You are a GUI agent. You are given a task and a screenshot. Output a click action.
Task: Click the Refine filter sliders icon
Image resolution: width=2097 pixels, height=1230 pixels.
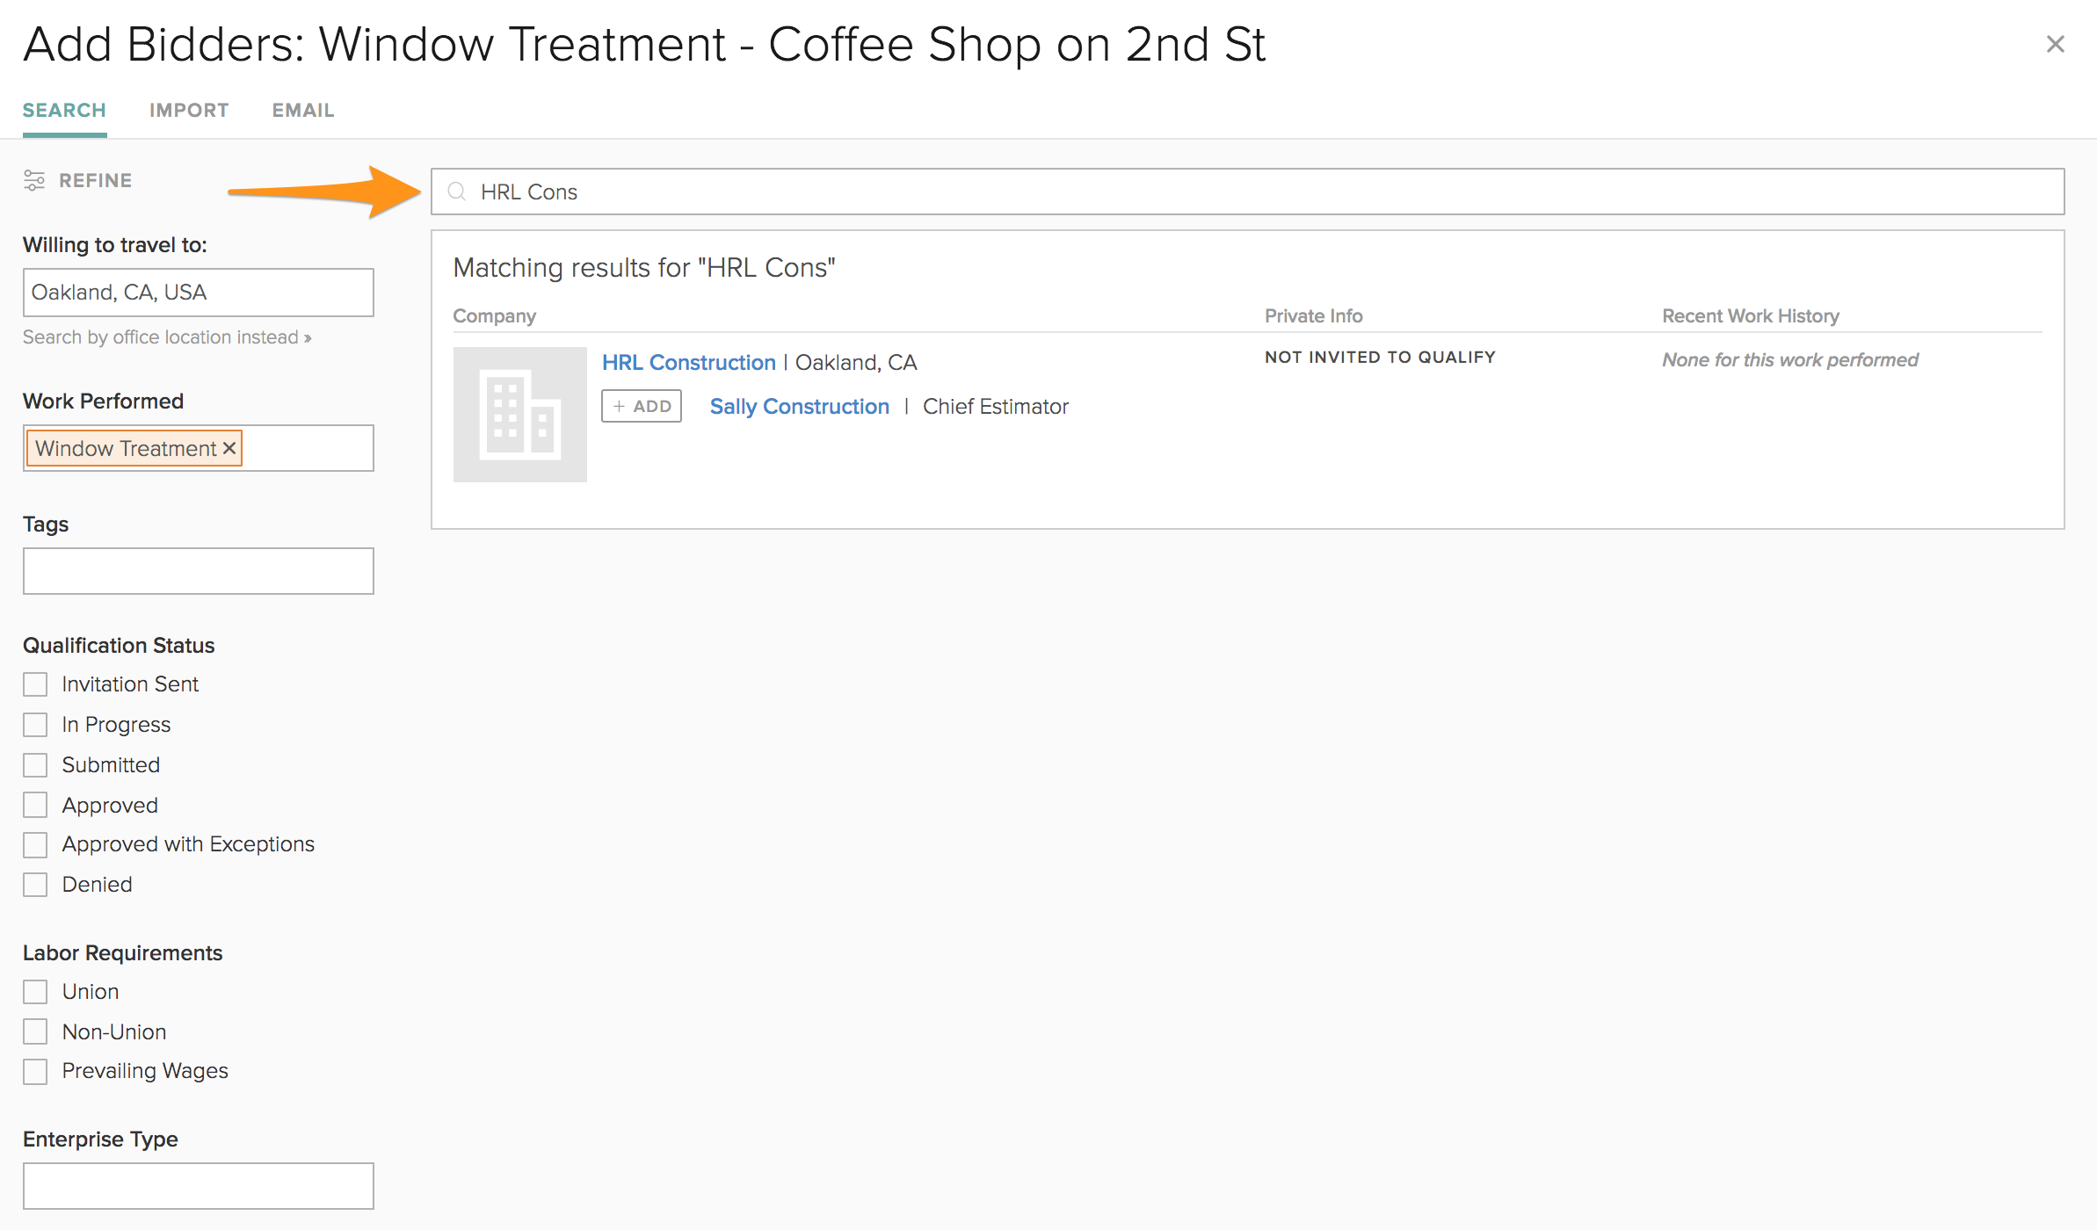[33, 180]
